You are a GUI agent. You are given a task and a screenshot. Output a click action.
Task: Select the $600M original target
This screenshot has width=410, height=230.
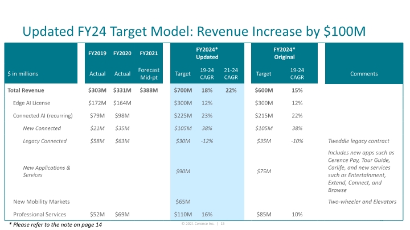(264, 90)
